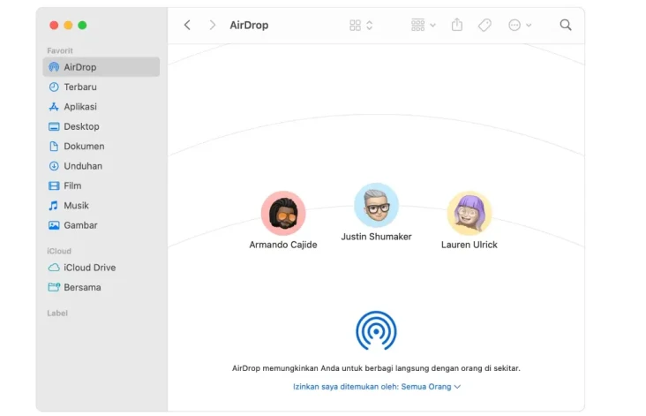646x416 pixels.
Task: Open Aplikasi in sidebar
Action: [x=80, y=106]
